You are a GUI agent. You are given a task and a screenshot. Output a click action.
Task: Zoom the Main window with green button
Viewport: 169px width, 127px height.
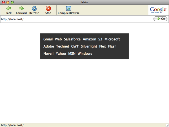(12, 2)
